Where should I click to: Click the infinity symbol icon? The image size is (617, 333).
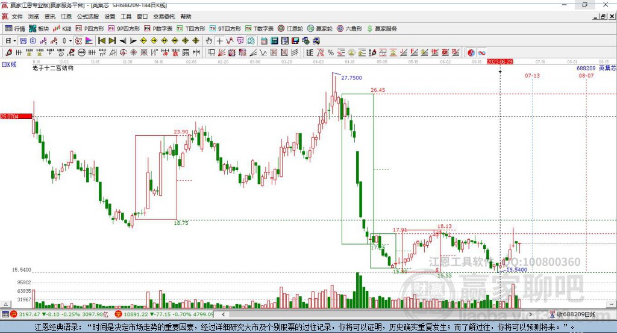(481, 53)
